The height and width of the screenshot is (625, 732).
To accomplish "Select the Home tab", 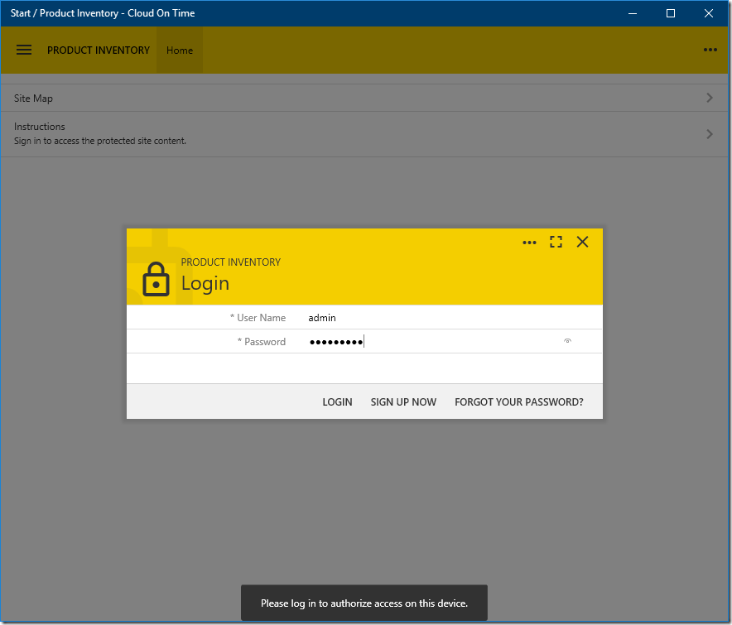I will pos(180,50).
